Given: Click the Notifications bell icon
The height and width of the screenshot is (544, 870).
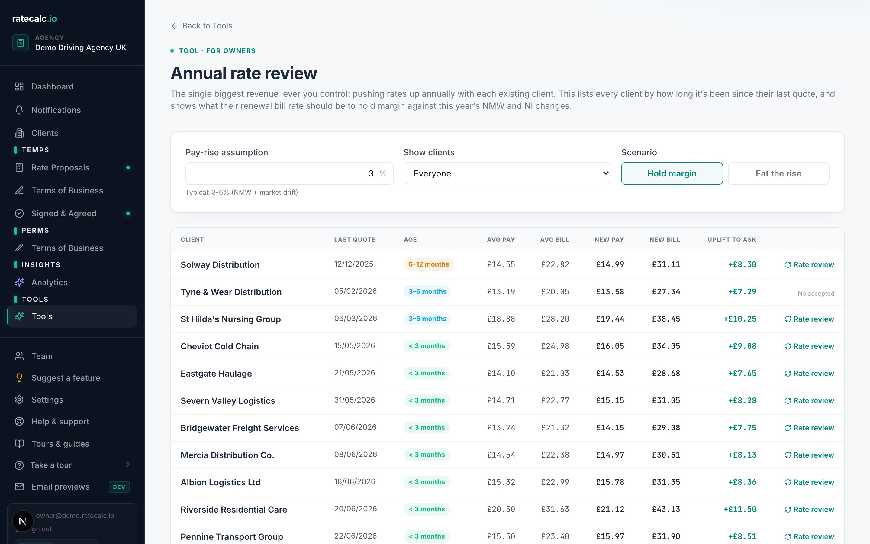Looking at the screenshot, I should point(19,110).
